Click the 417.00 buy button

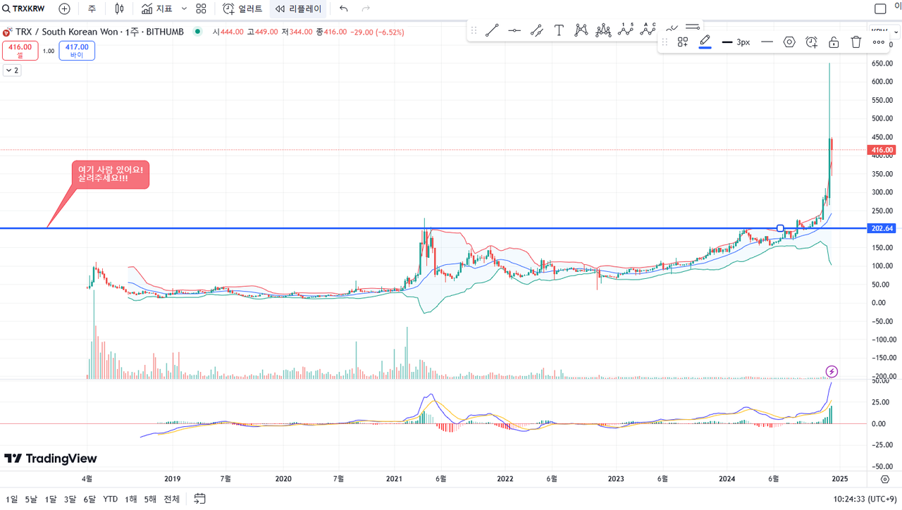[x=77, y=51]
